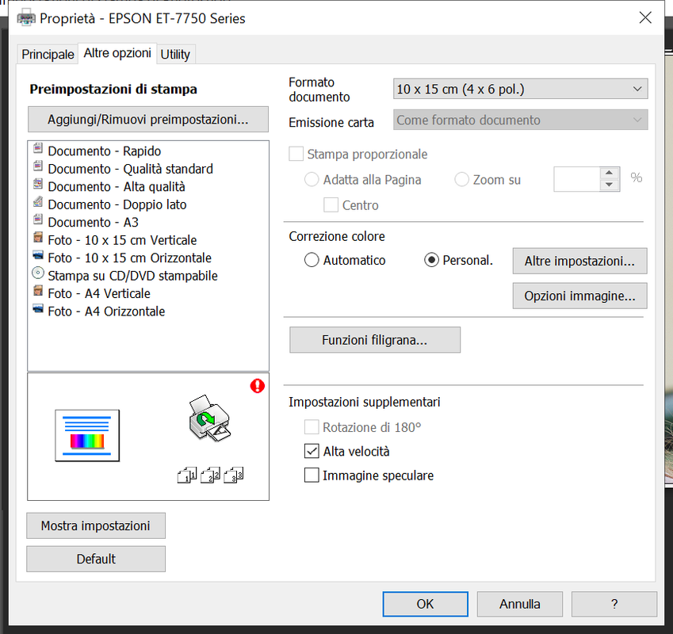Open Altre impostazioni... color settings
673x634 pixels.
(x=579, y=261)
